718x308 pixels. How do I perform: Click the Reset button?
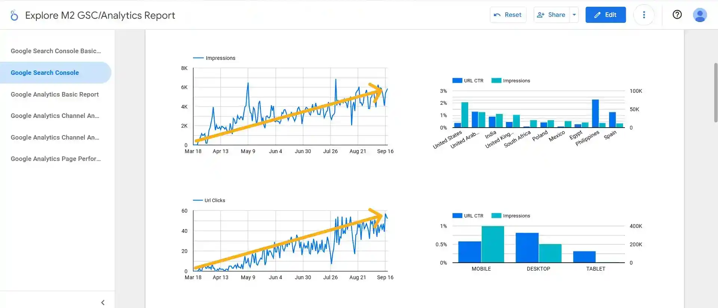point(508,15)
